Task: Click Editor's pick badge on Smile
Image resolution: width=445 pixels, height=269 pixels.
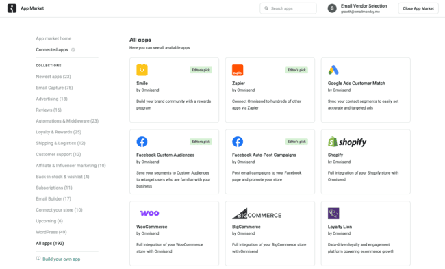Action: coord(201,70)
